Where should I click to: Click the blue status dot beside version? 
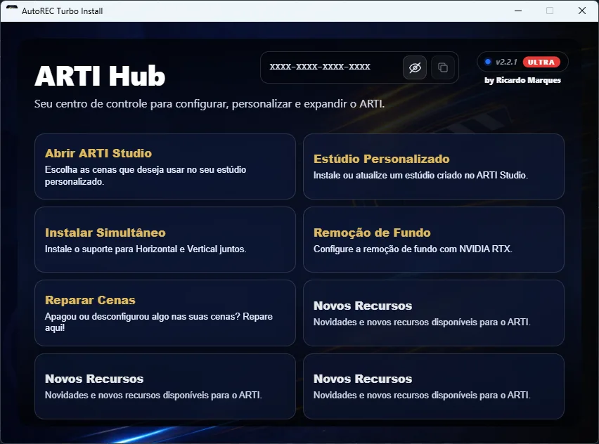tap(488, 62)
